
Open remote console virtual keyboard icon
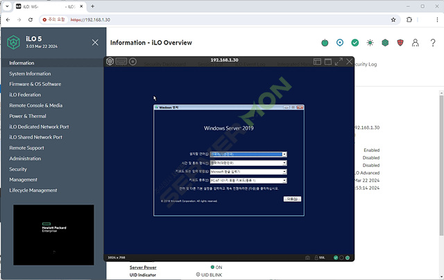(x=121, y=62)
